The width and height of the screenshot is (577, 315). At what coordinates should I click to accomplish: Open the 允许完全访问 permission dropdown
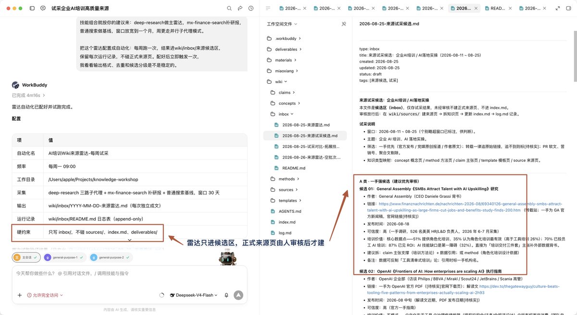pos(45,295)
